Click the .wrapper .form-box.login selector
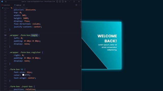163x91 pixels. pyautogui.click(x=23, y=35)
